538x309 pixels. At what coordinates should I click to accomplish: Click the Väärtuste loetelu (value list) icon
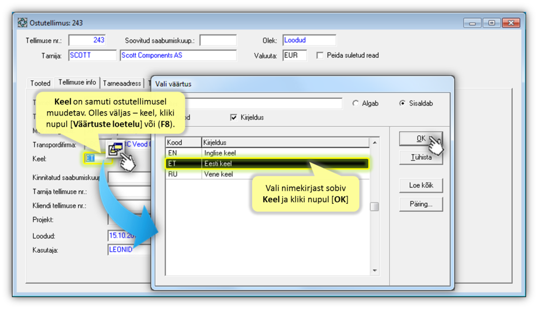(x=115, y=148)
